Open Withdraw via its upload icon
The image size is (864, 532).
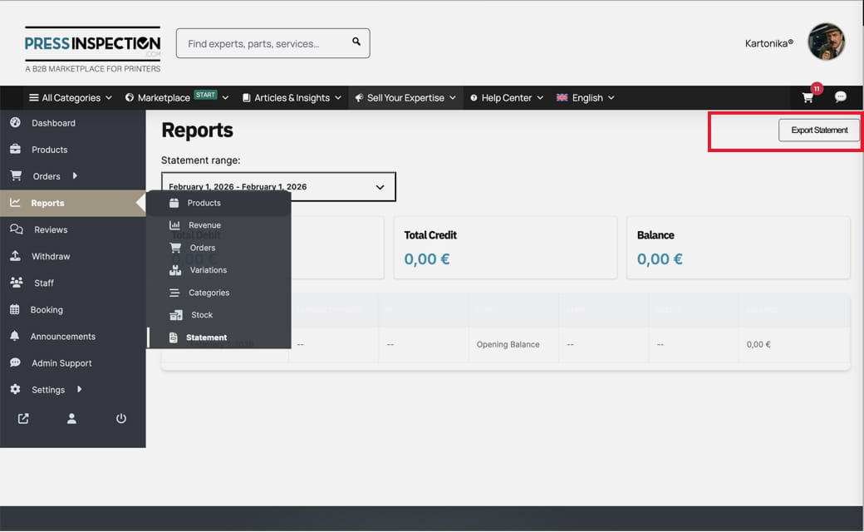point(15,256)
